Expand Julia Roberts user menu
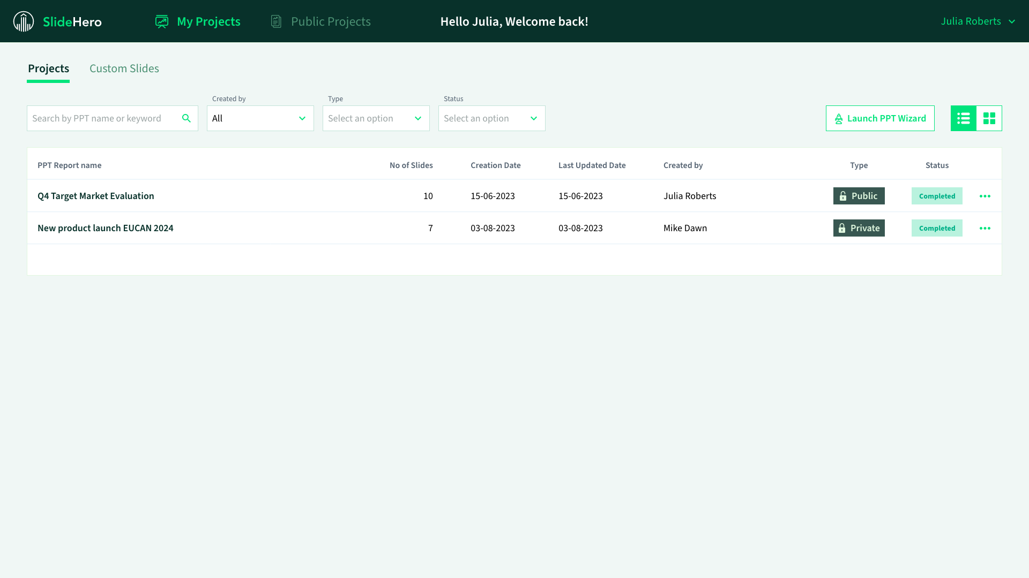This screenshot has height=578, width=1029. click(x=978, y=21)
